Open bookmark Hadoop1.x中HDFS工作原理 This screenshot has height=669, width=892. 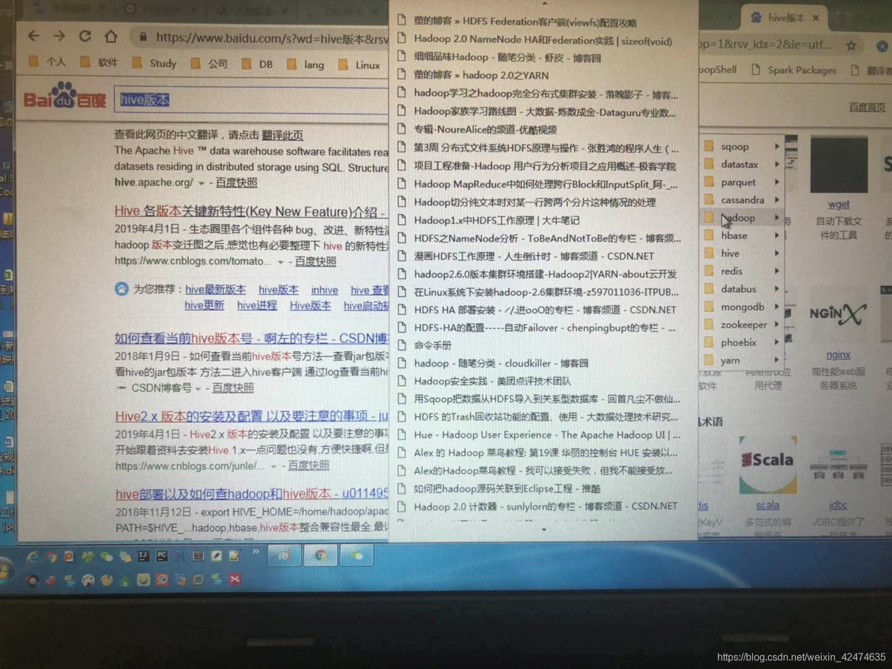click(x=489, y=221)
